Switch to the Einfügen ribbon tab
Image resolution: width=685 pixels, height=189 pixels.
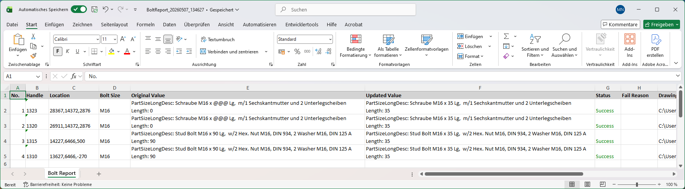tap(54, 24)
